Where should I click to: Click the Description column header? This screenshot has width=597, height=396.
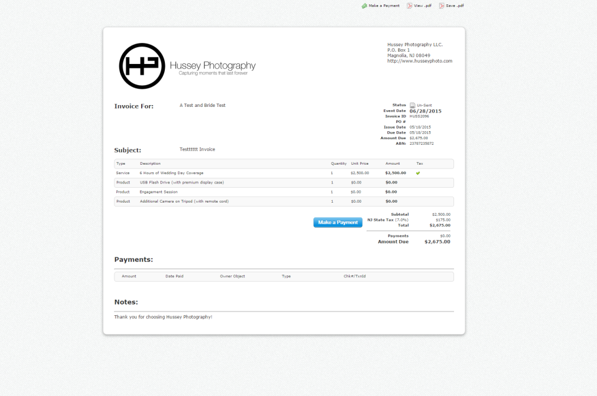pos(150,163)
